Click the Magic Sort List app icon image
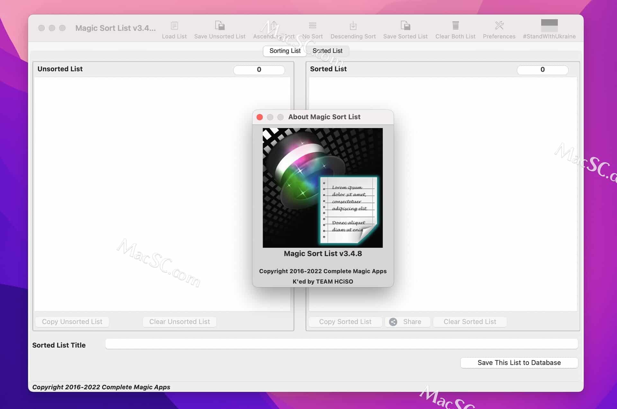Screen dimensions: 617x409 (x=323, y=188)
